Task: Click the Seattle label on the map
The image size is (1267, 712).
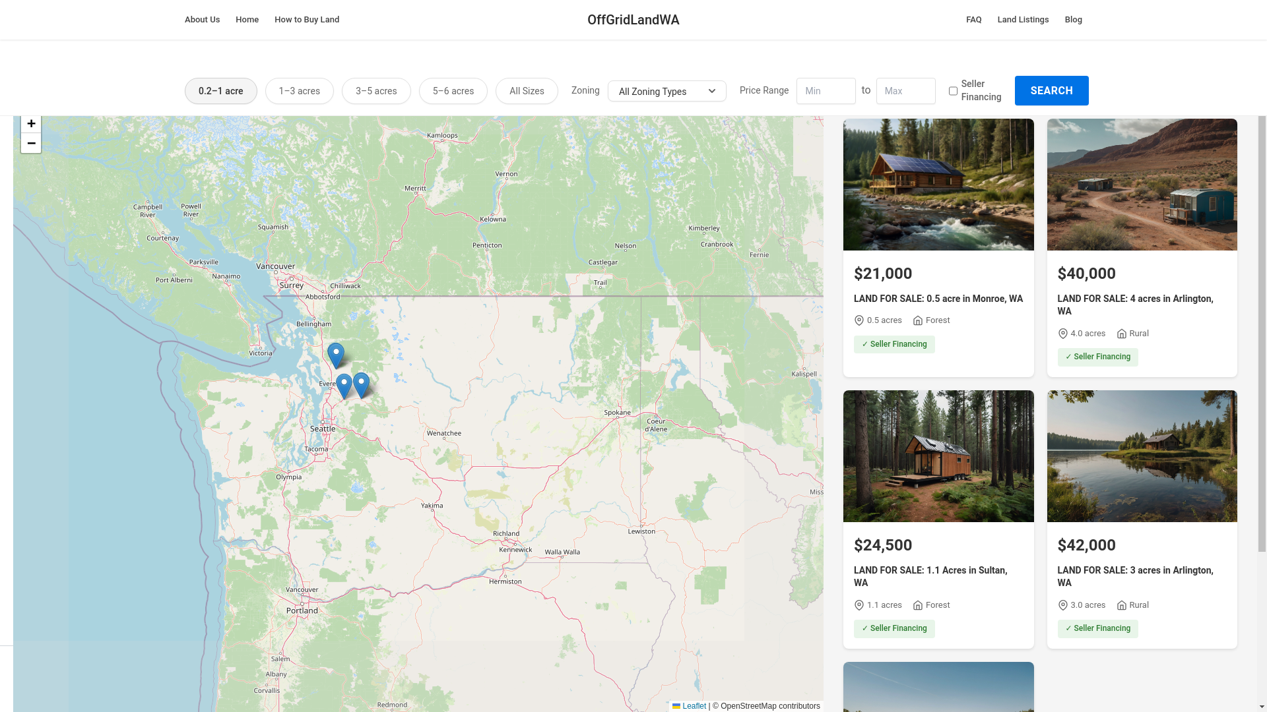Action: [x=323, y=429]
